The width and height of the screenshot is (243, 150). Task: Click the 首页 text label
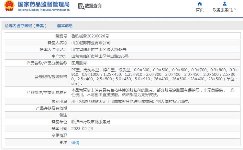click(200, 10)
